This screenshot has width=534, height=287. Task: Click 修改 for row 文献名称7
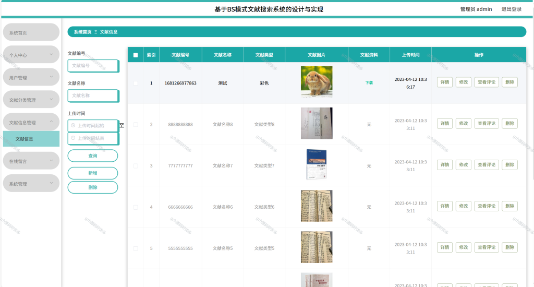pyautogui.click(x=464, y=164)
